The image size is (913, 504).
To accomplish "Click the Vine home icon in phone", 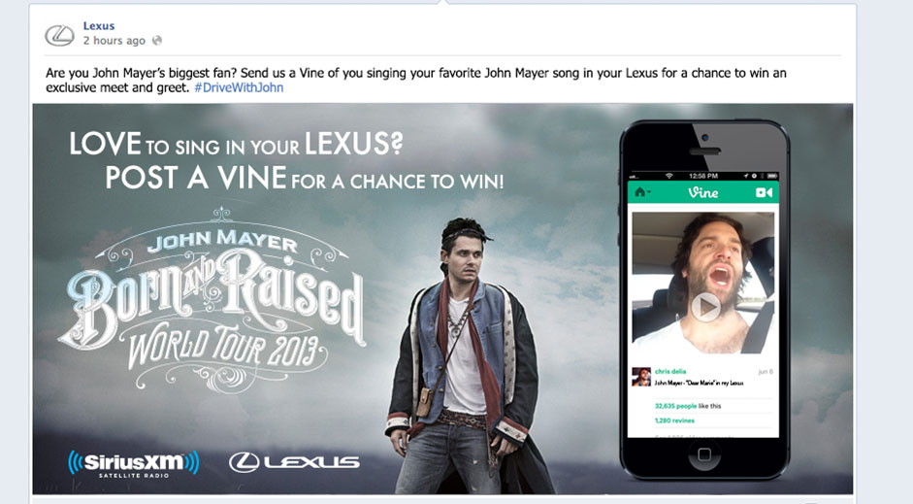I will tap(640, 192).
